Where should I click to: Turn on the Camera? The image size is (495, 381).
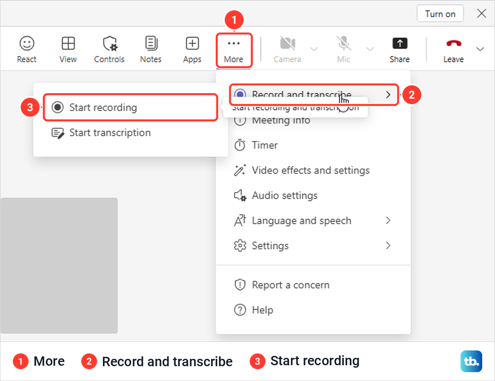[x=287, y=49]
